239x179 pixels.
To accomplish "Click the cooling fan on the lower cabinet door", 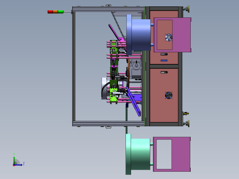I will (x=169, y=95).
